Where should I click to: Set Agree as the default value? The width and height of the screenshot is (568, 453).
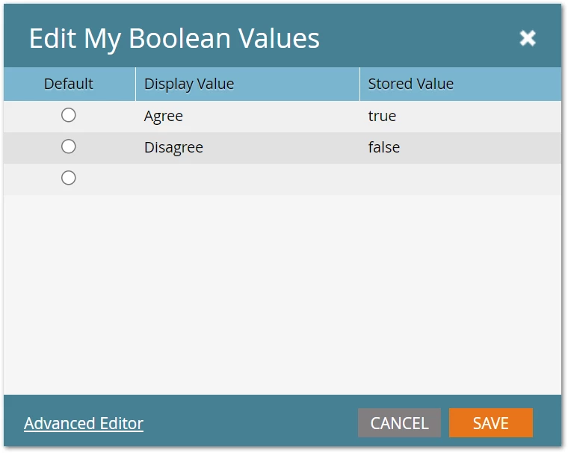click(x=69, y=115)
